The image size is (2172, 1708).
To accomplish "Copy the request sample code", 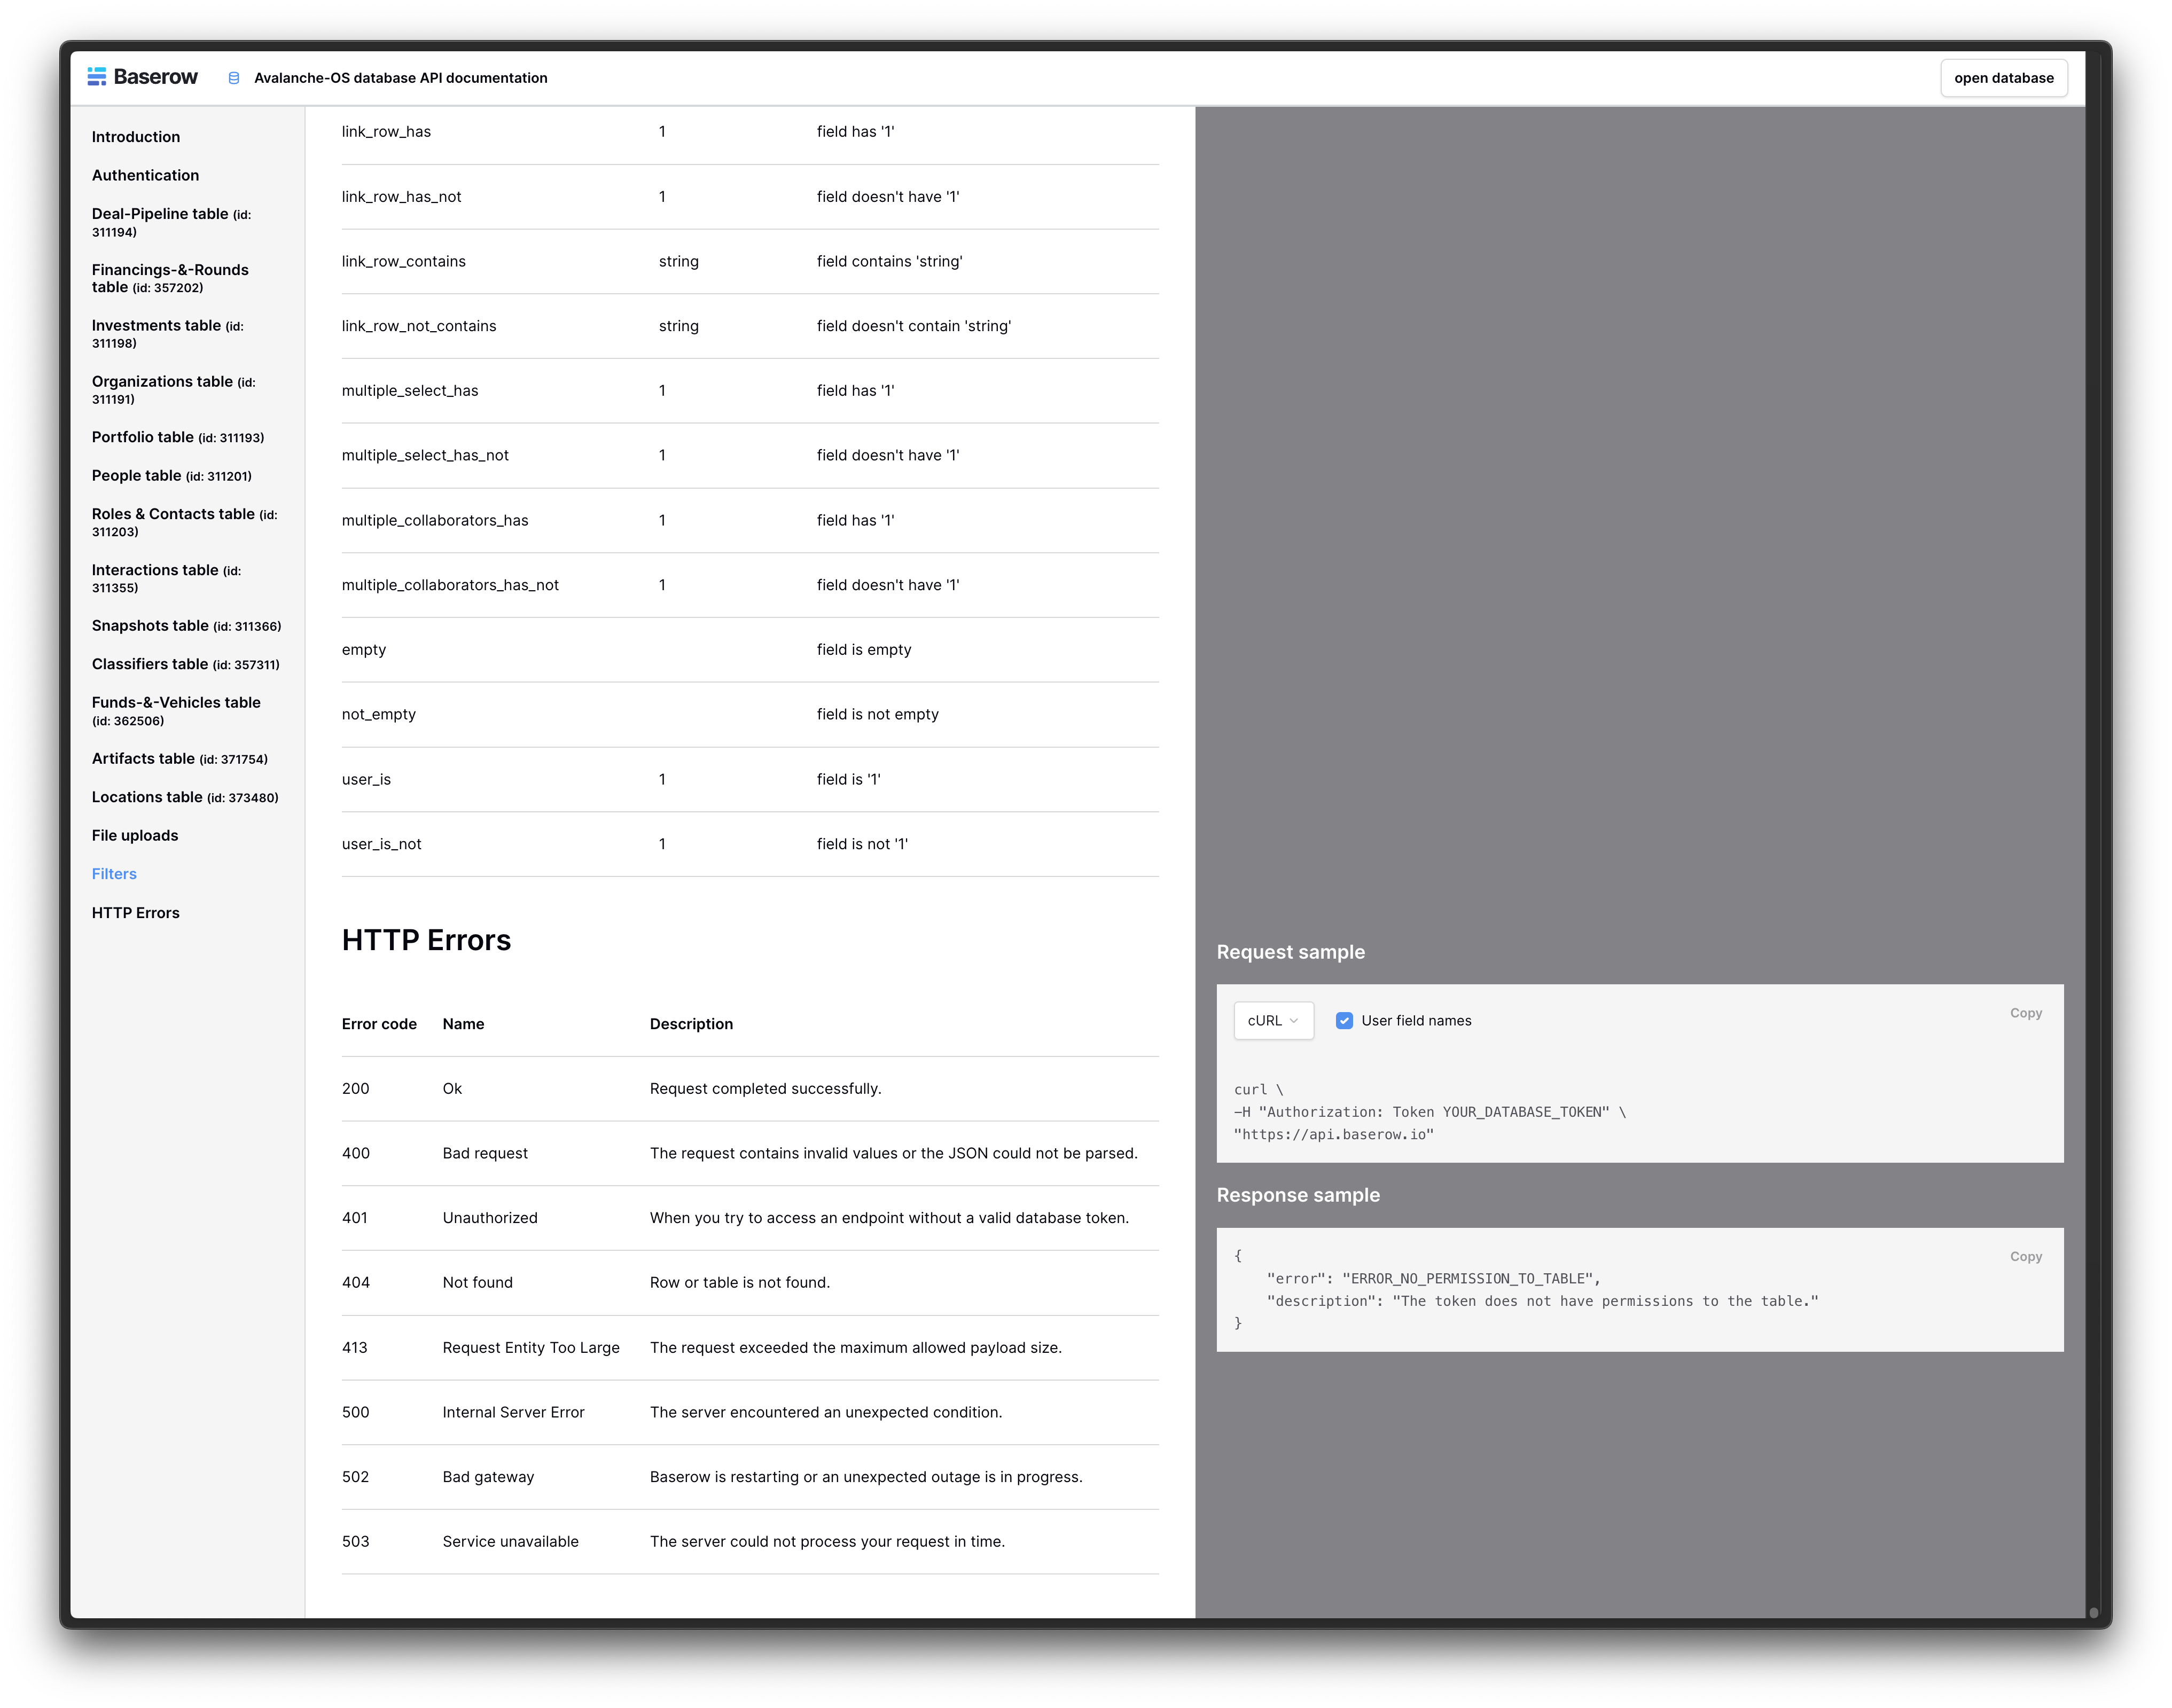I will (2025, 1013).
